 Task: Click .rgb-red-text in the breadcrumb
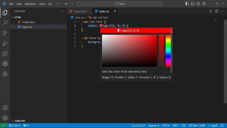[x=100, y=17]
